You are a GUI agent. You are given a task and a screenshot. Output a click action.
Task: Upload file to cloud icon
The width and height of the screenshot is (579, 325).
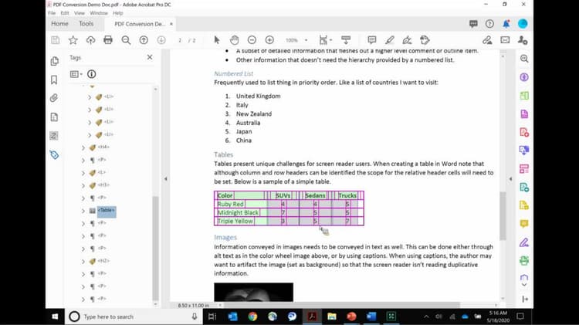point(90,40)
